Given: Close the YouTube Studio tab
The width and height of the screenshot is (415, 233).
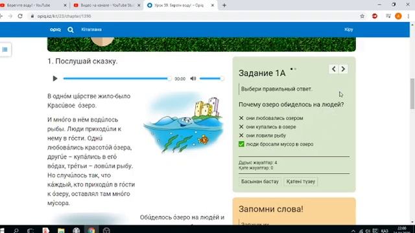Looking at the screenshot, I should click(x=139, y=5).
